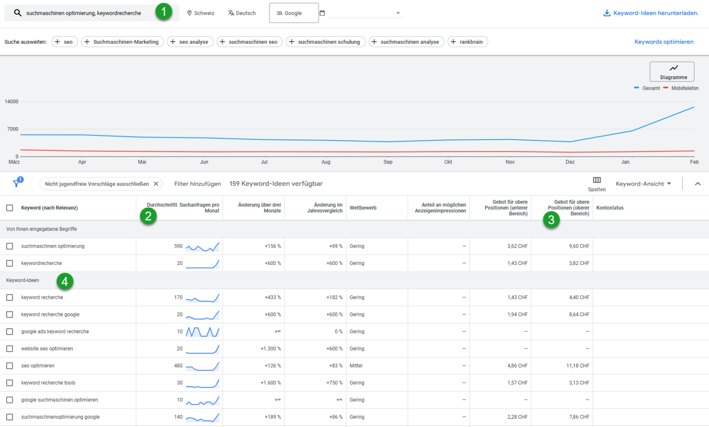
Task: Check the 'google suchmaschinen optimieren' row
Action: pyautogui.click(x=10, y=400)
